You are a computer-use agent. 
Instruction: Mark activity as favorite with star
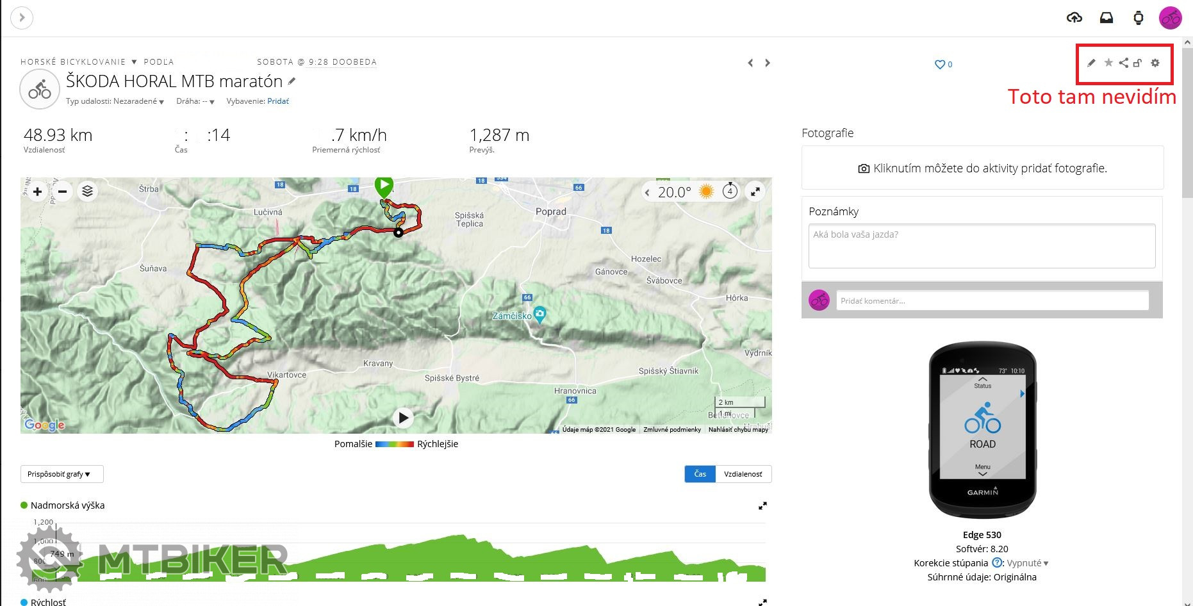pos(1108,63)
